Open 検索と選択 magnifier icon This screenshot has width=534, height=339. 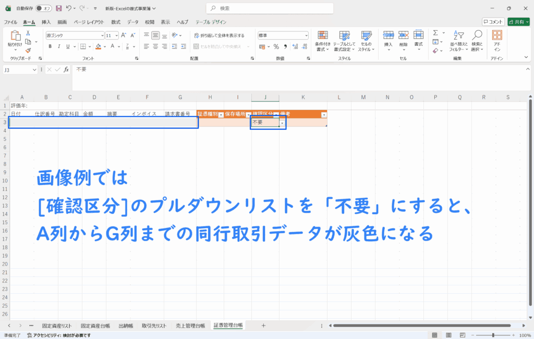pos(477,39)
